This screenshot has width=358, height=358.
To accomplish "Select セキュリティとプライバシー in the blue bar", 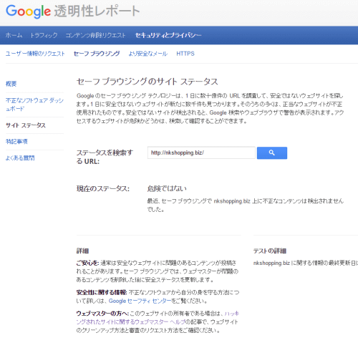I will coord(168,35).
